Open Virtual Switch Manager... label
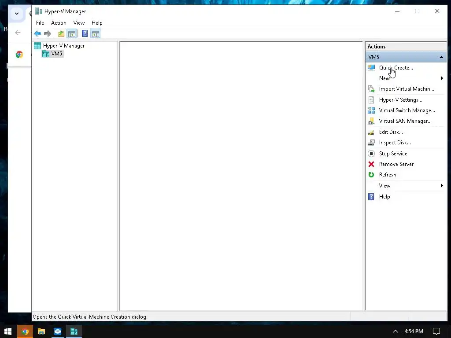Screen dimensions: 451x338 tap(407, 110)
